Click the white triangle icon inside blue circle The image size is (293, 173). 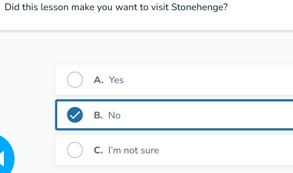[x=2, y=159]
